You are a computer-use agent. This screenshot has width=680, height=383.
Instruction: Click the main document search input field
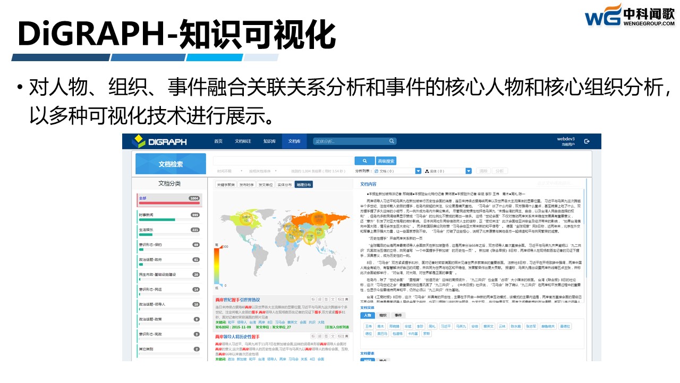pyautogui.click(x=283, y=161)
